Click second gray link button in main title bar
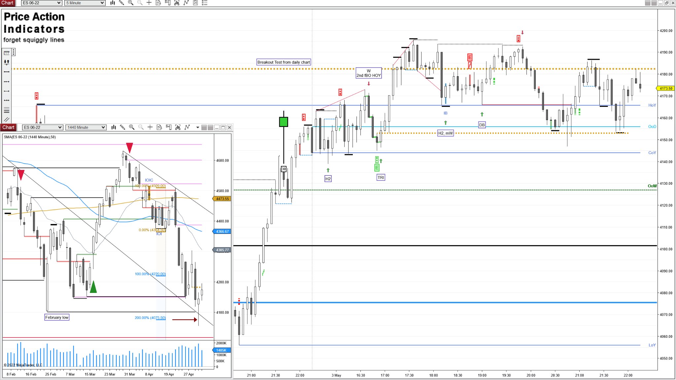The width and height of the screenshot is (676, 380). click(654, 3)
